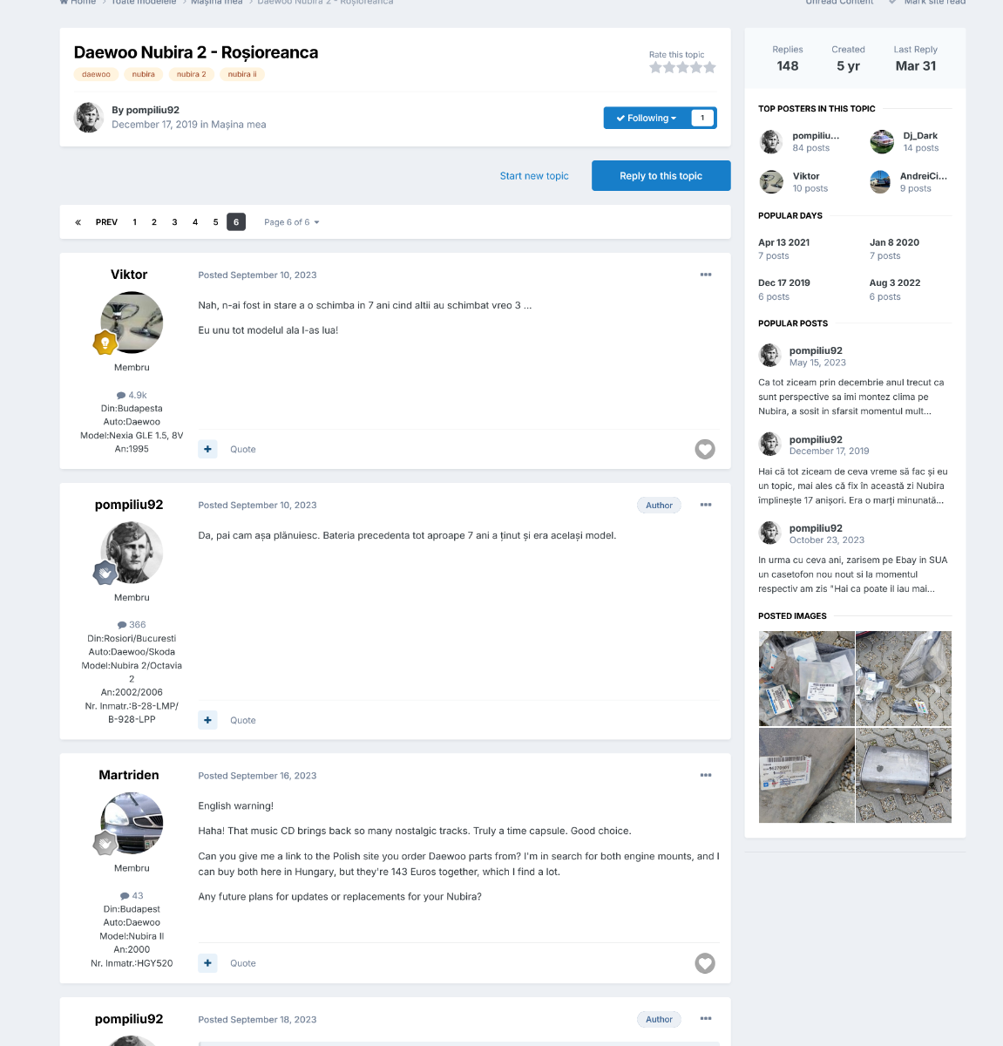
Task: Open post options on pompiliu92's September 10 post
Action: click(x=706, y=505)
